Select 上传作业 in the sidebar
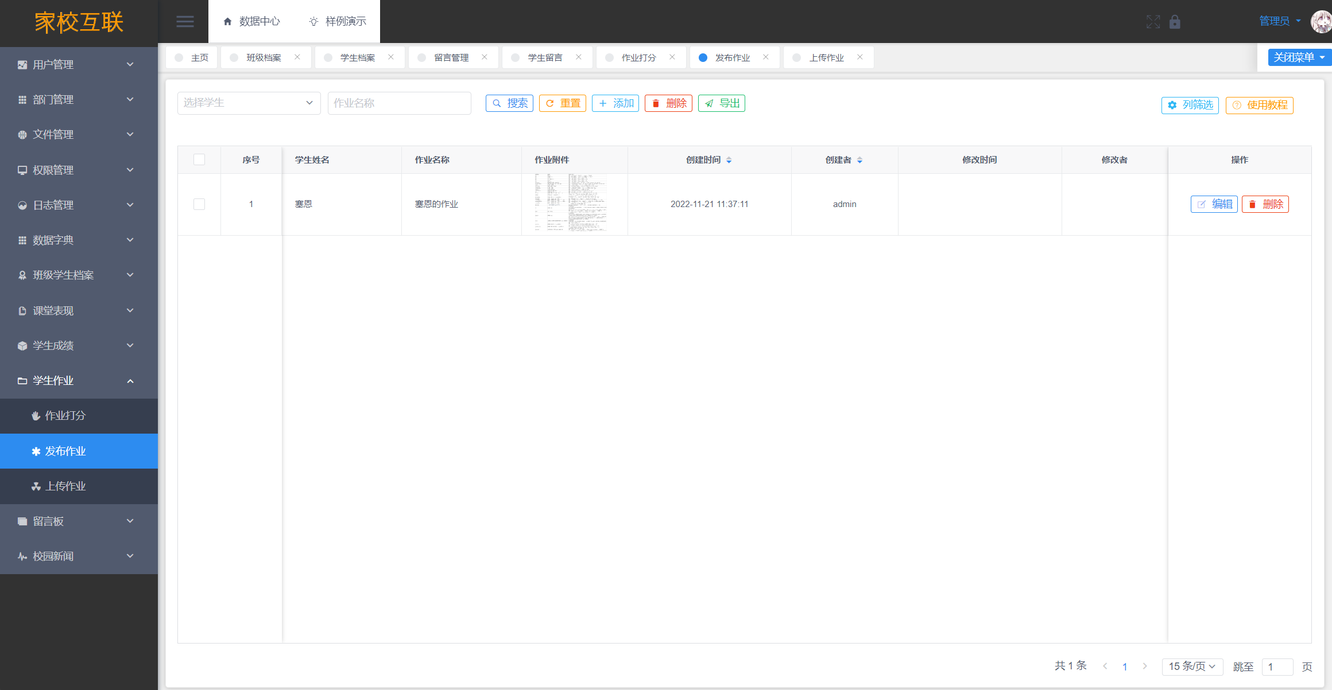The height and width of the screenshot is (690, 1332). tap(65, 486)
